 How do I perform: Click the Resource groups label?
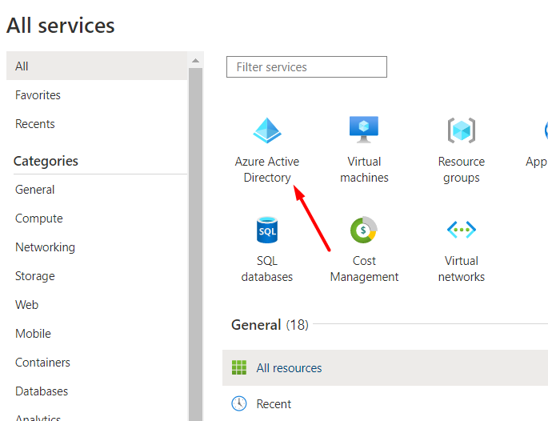pos(462,170)
